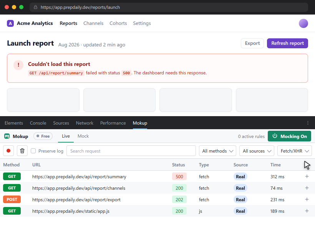This screenshot has height=230, width=315.
Task: Add mock rule for report/summary request
Action: 307,176
